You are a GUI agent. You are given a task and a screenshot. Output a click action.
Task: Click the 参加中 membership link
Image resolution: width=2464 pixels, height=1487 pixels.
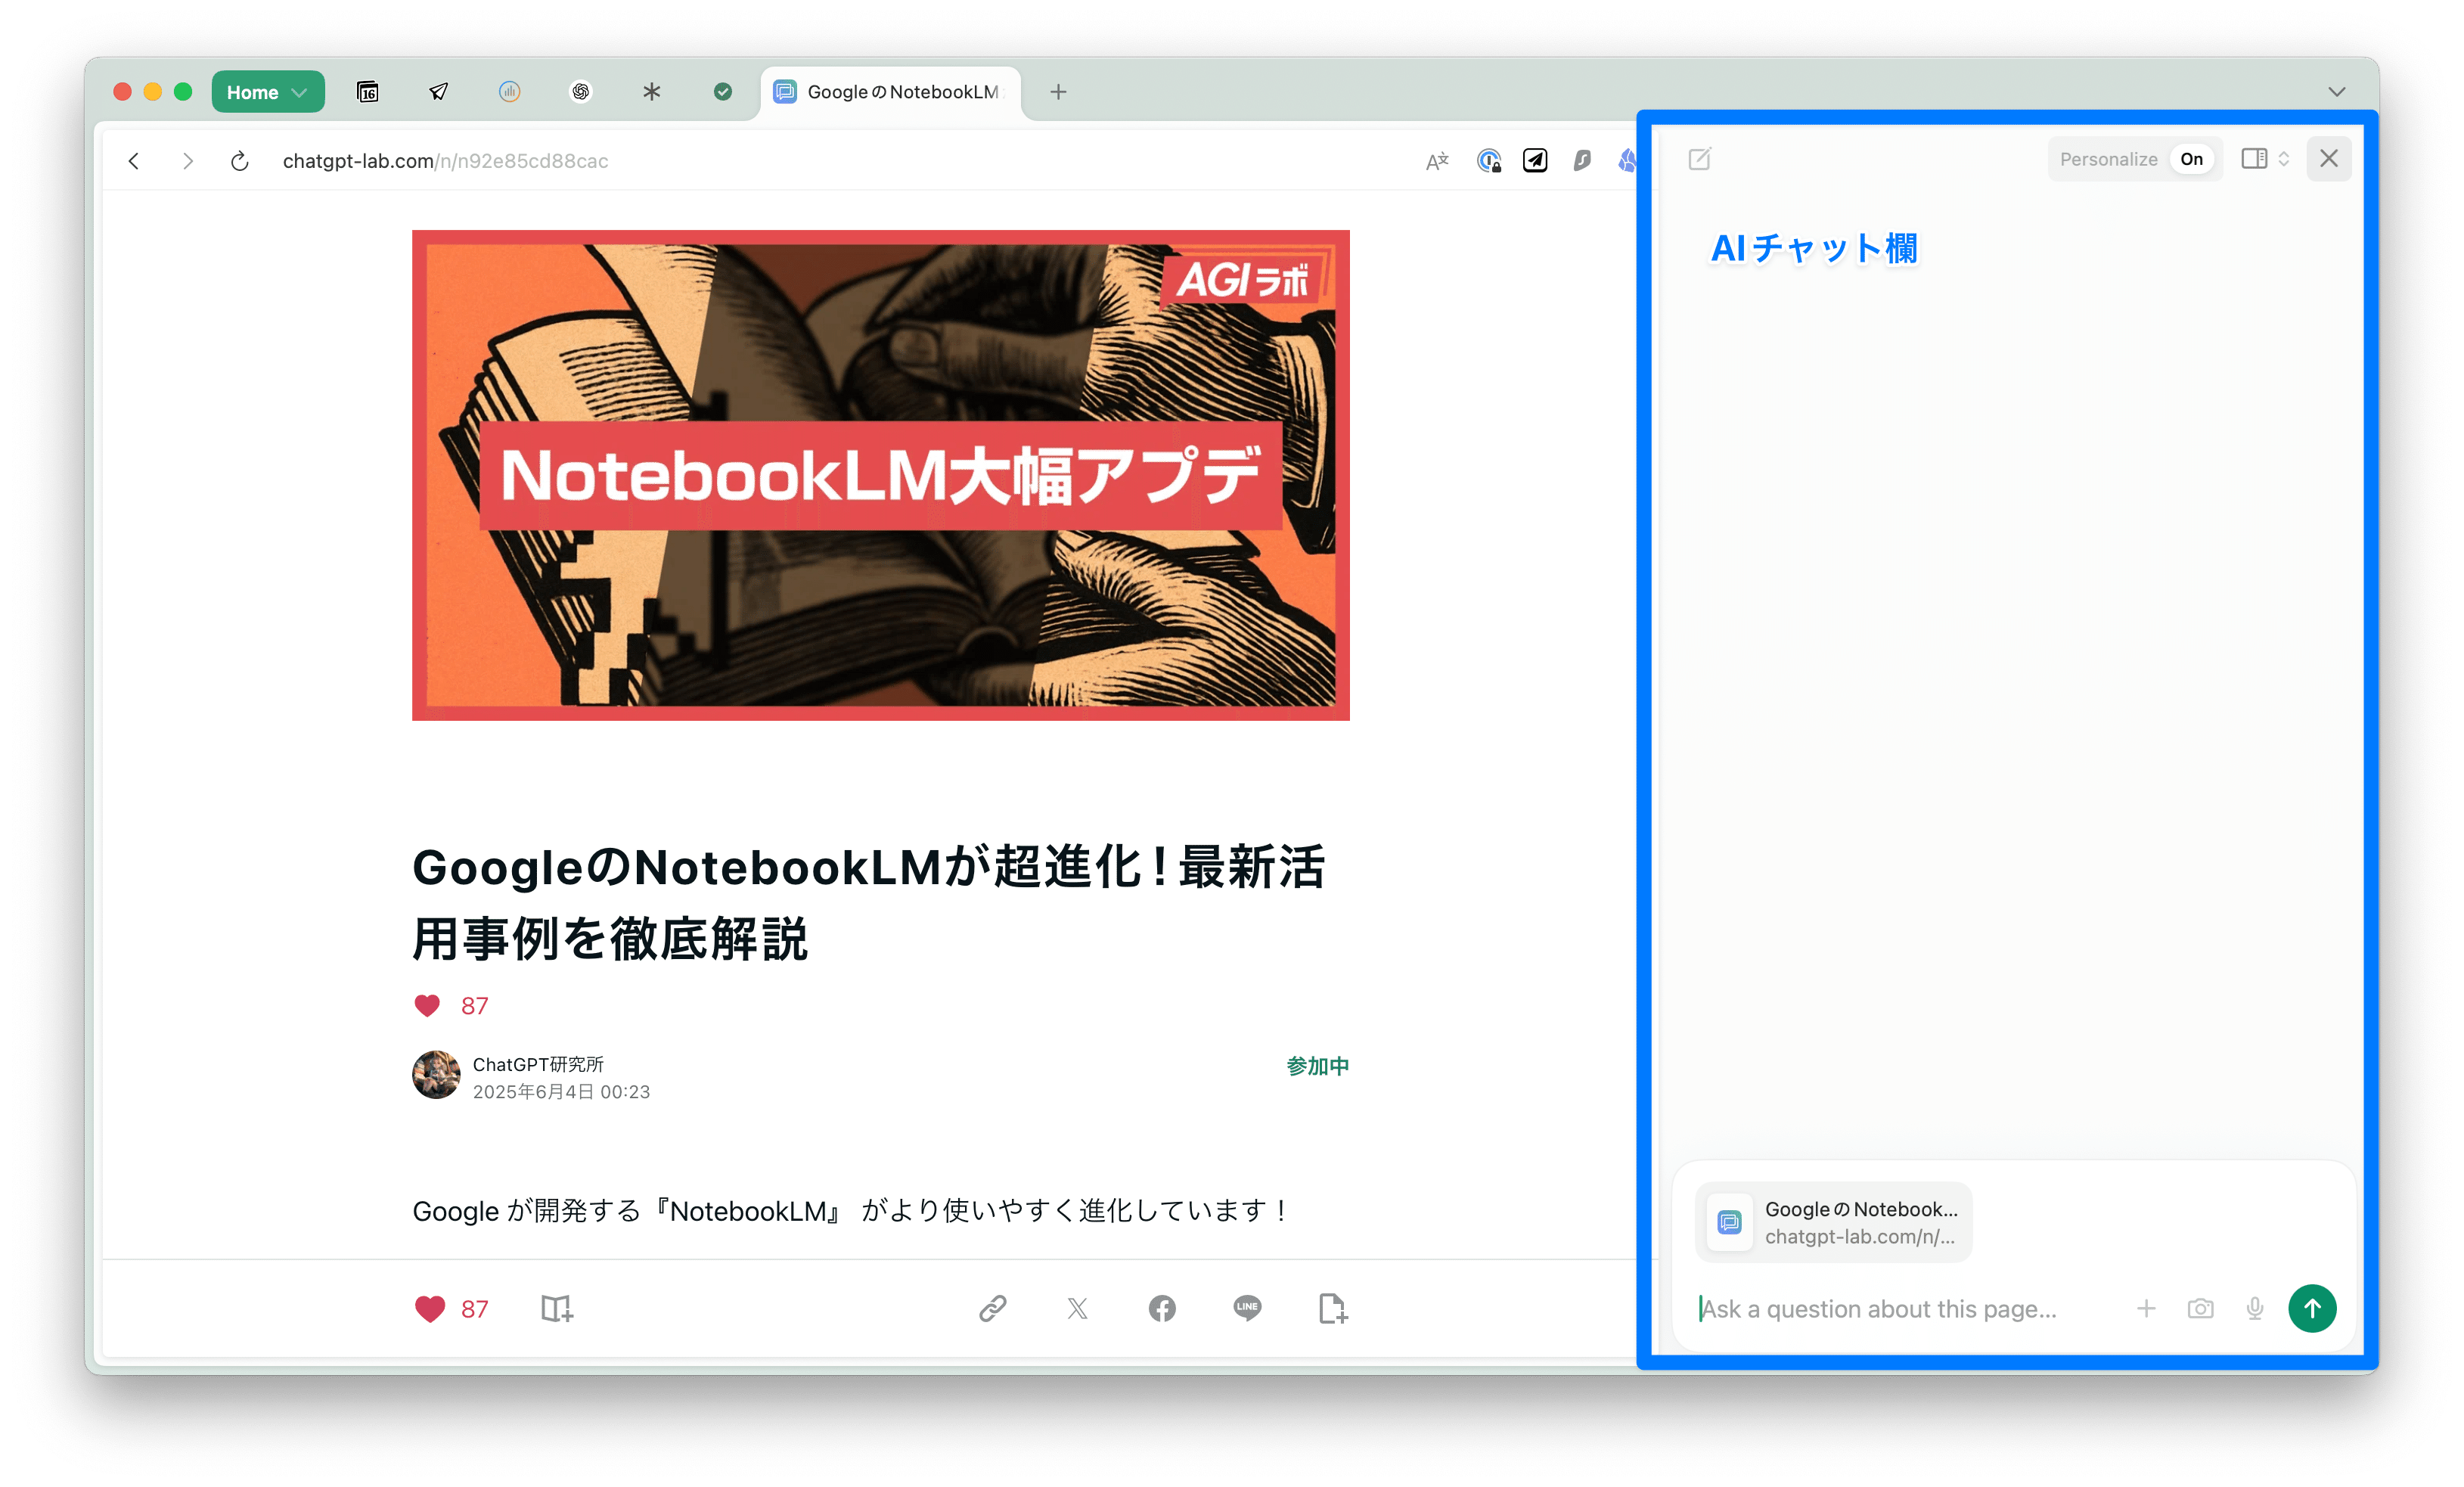1317,1066
